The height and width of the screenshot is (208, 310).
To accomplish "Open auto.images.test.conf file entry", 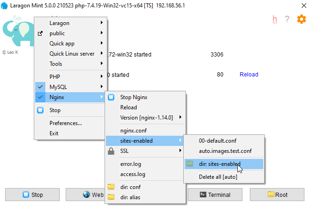I will (225, 151).
